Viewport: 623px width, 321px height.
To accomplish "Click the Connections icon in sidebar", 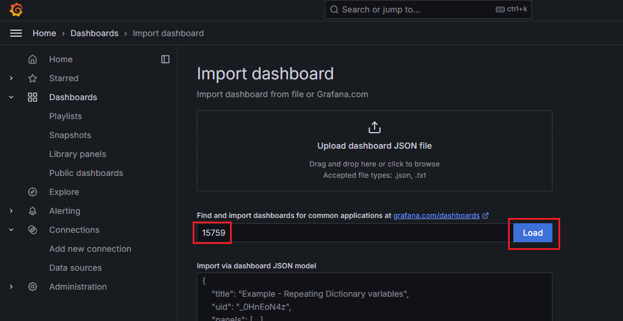I will (x=33, y=230).
